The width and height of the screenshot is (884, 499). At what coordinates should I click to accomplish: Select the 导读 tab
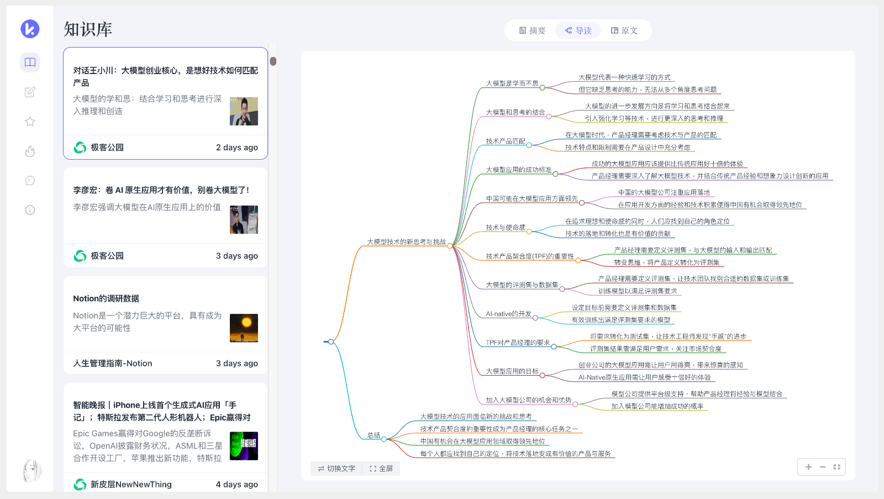tap(578, 31)
